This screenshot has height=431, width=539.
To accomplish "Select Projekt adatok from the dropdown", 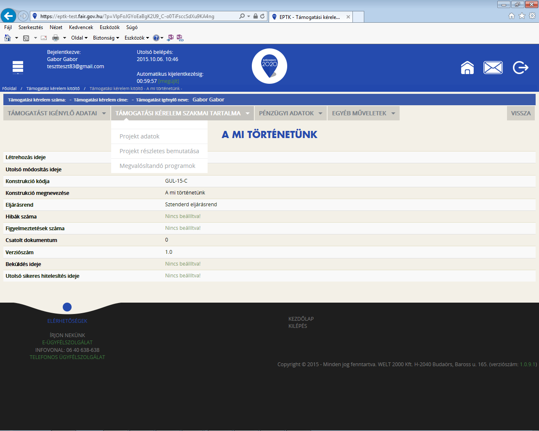I will [159, 136].
